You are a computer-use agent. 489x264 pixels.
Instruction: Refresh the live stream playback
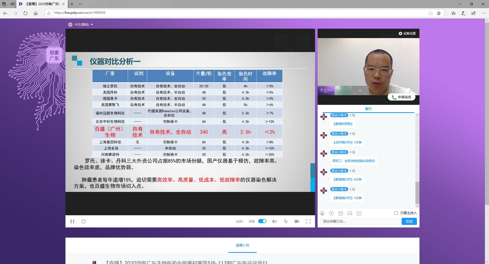tap(84, 221)
